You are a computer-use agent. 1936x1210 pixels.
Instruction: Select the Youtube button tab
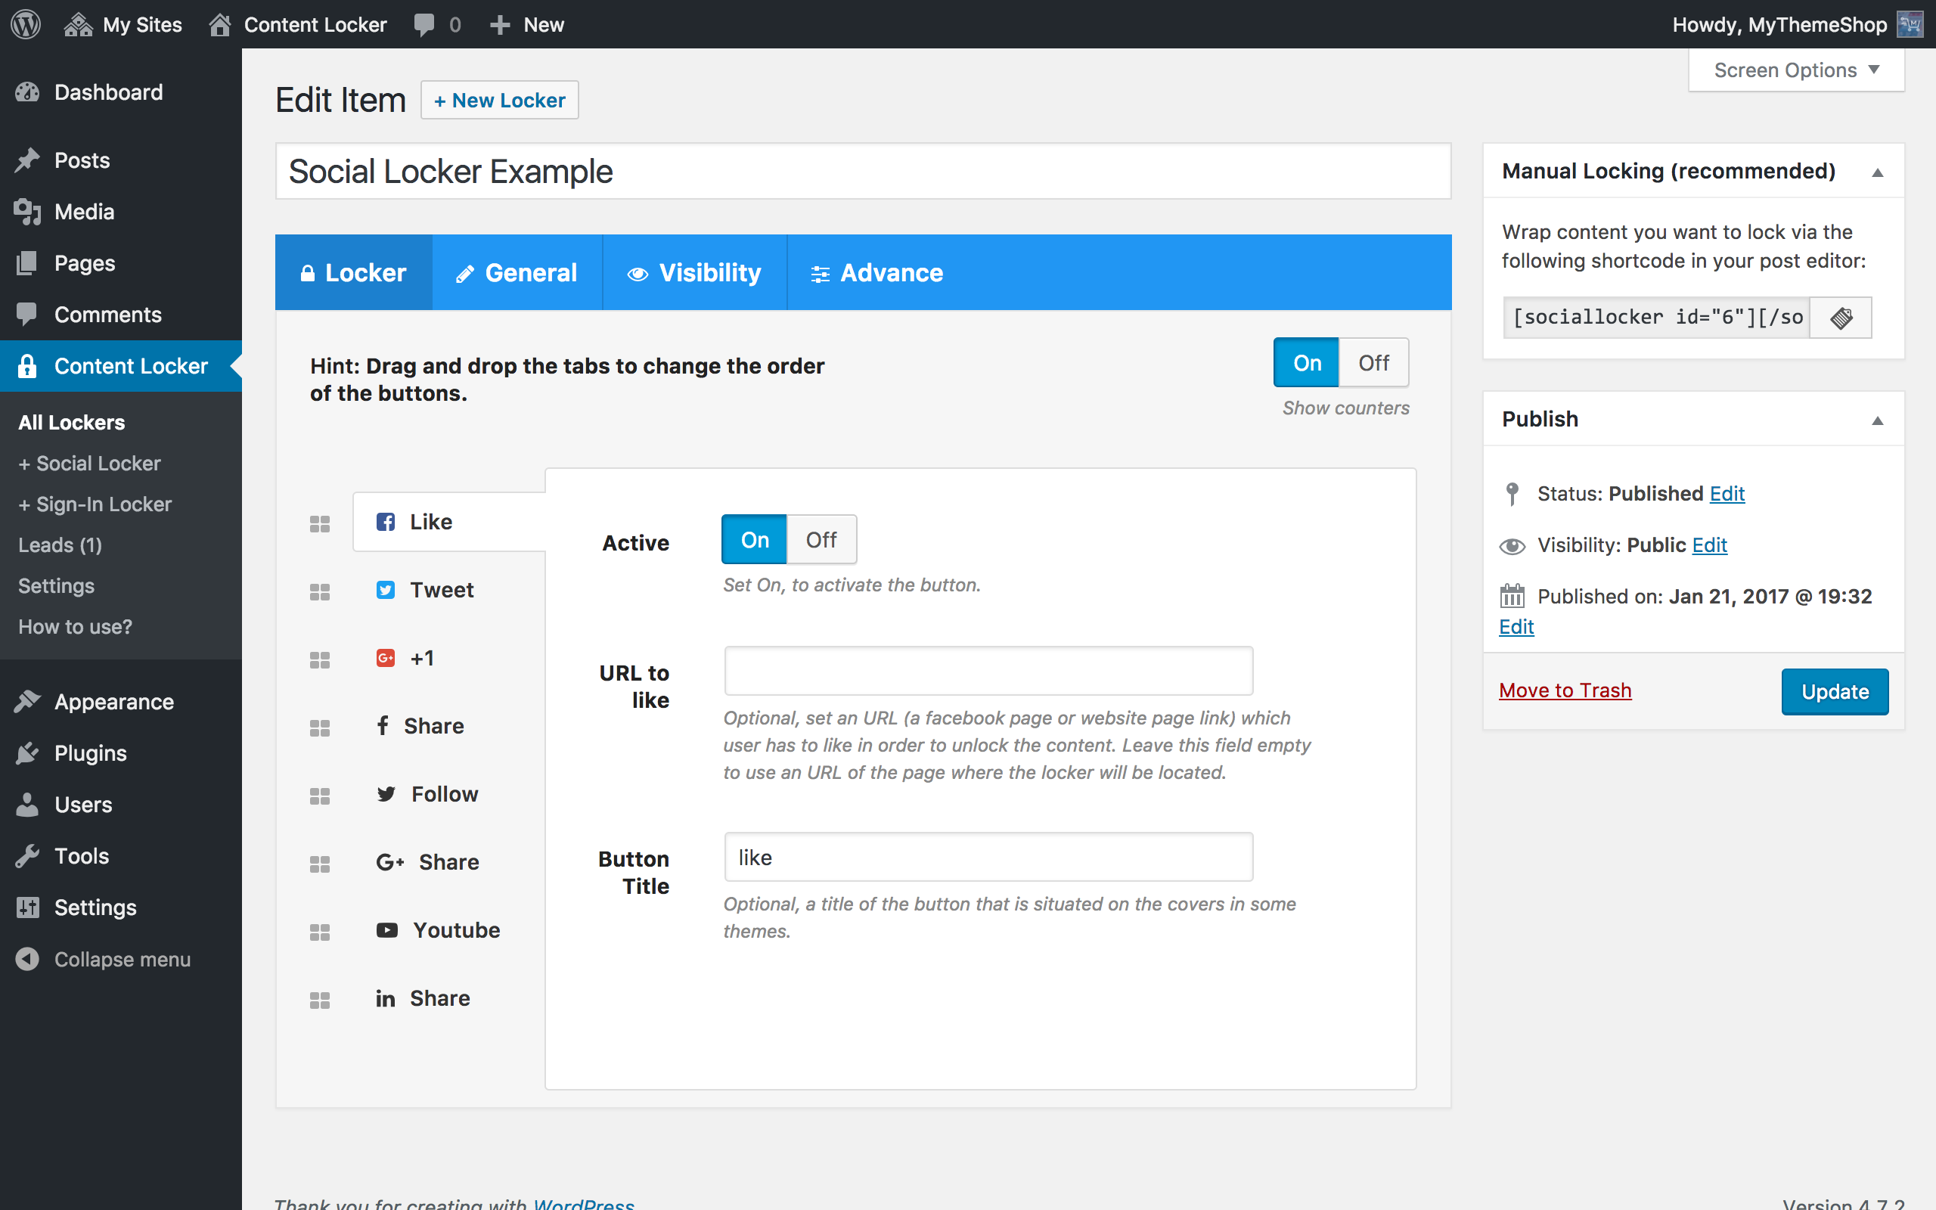pyautogui.click(x=439, y=930)
